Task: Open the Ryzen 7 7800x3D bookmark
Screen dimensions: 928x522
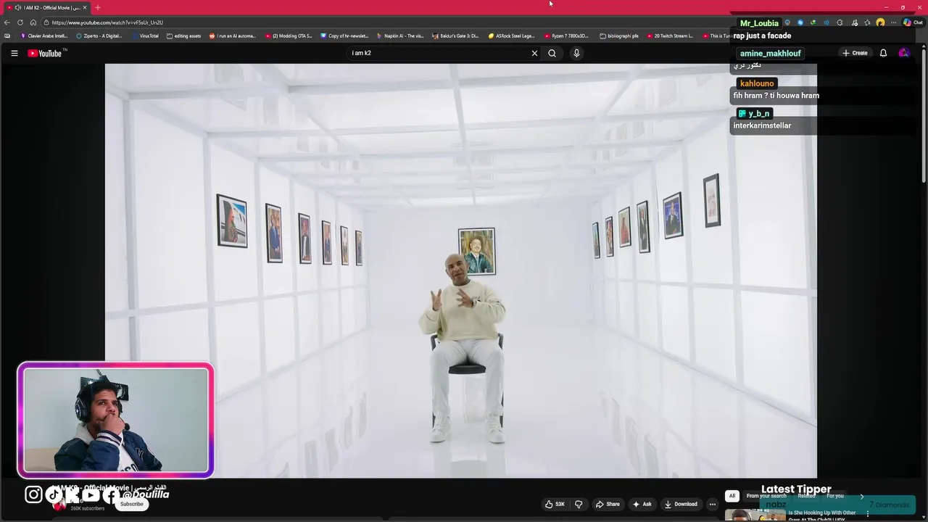Action: [567, 36]
